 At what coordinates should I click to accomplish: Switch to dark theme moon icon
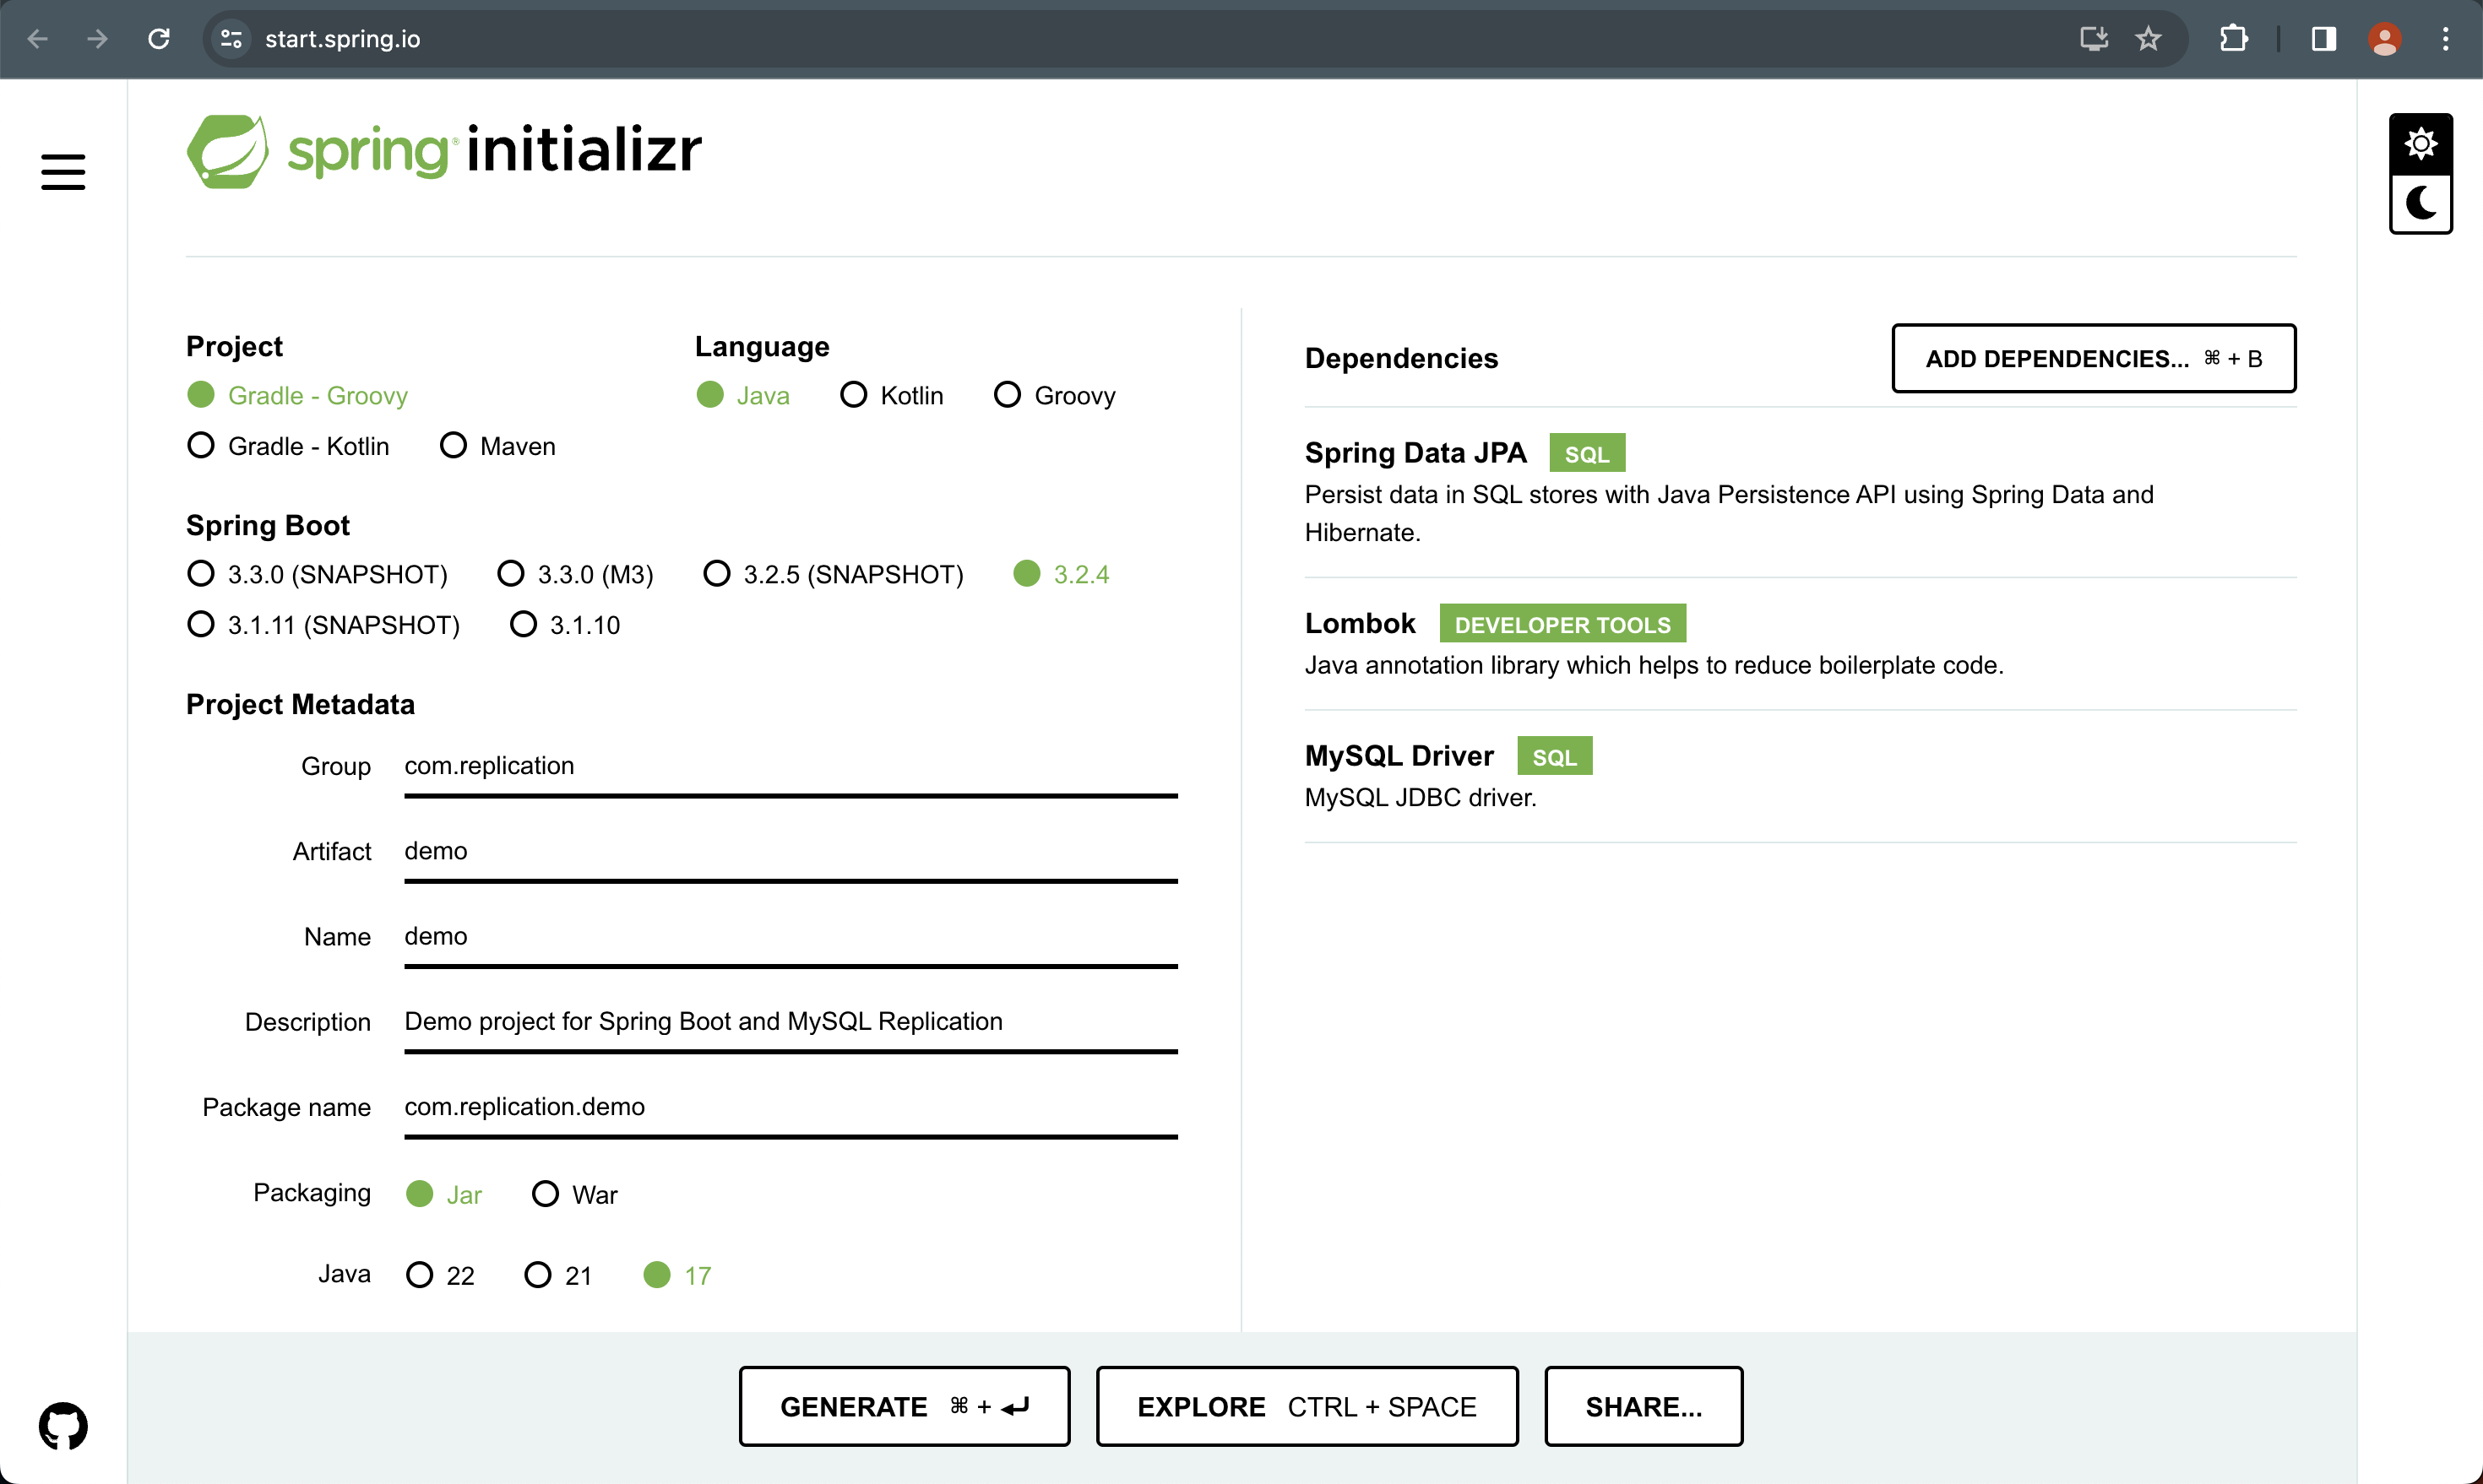2420,204
